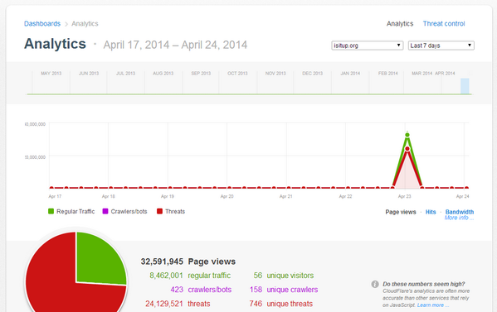Click the Apr 23 axis label
This screenshot has width=497, height=312.
[x=404, y=196]
